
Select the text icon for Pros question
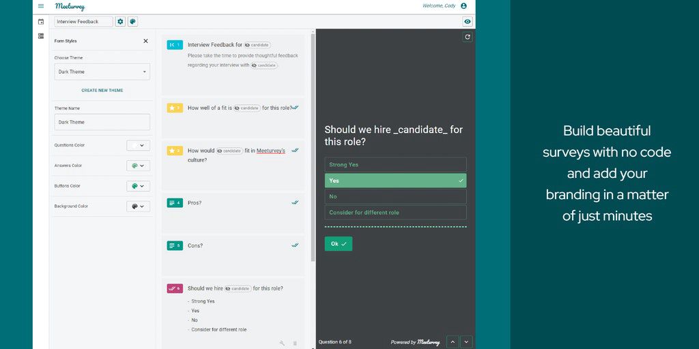point(175,202)
